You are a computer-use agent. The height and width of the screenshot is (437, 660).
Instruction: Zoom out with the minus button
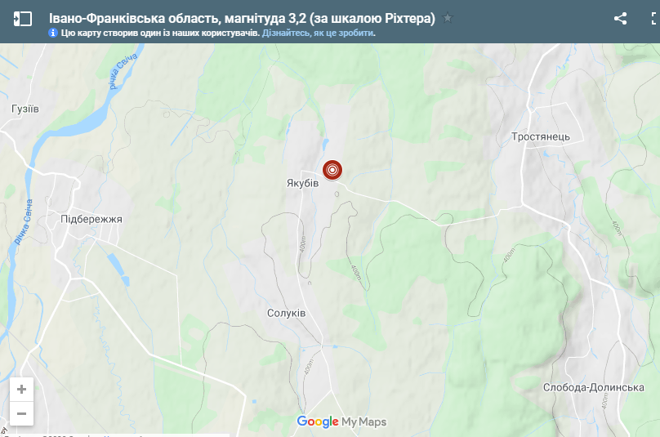click(x=21, y=413)
